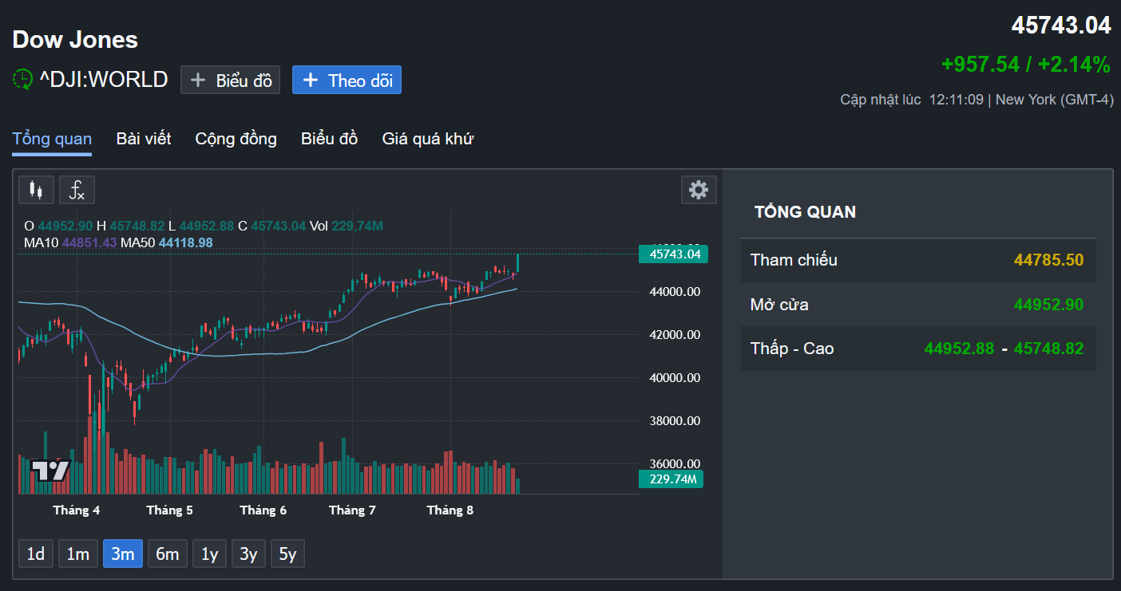Show the 5y chart range
The height and width of the screenshot is (591, 1121).
point(287,554)
